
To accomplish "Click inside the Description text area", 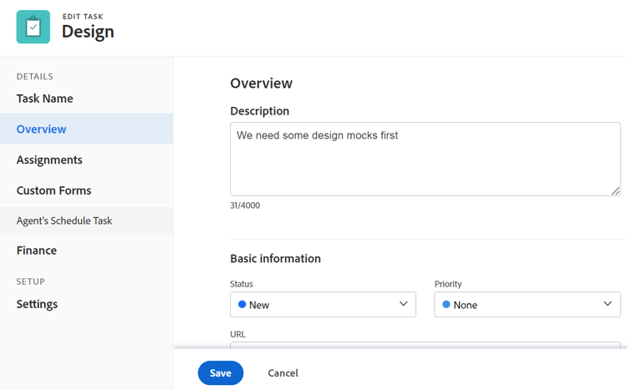I will (426, 159).
